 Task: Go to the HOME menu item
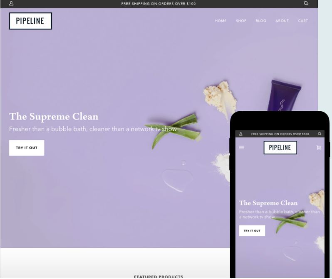click(221, 21)
